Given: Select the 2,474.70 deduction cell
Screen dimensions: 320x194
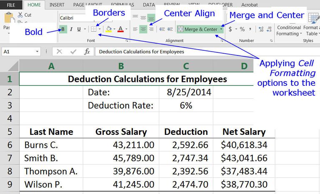Looking at the screenshot, I should click(x=186, y=184).
